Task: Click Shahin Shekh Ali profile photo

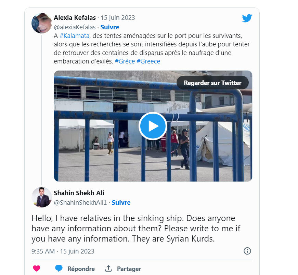Action: (42, 197)
